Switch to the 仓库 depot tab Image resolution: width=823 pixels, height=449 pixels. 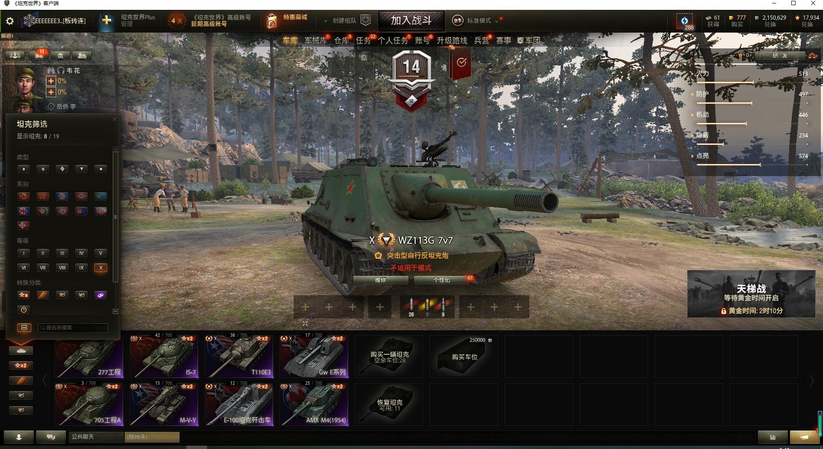(342, 40)
